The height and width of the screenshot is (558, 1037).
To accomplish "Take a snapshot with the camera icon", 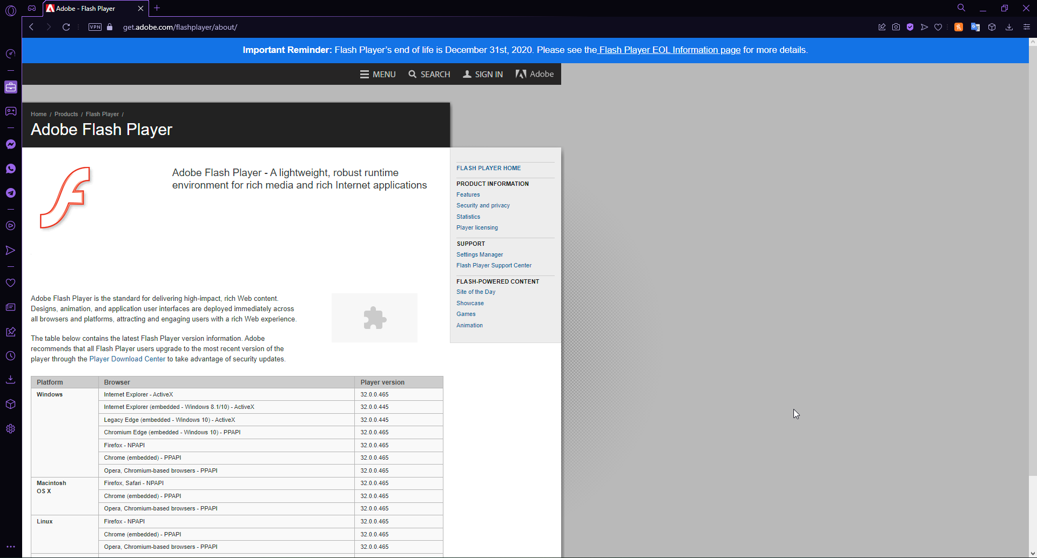I will pyautogui.click(x=896, y=27).
